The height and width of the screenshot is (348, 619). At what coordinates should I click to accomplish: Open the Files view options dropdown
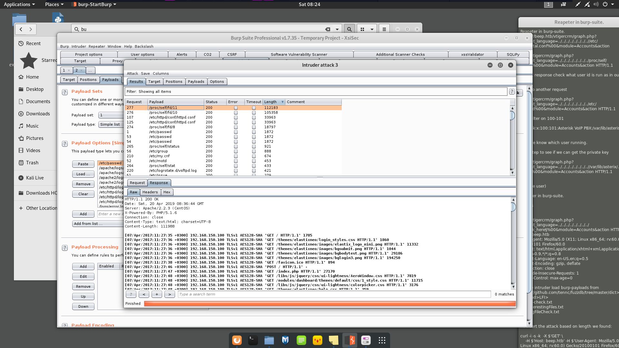point(372,29)
